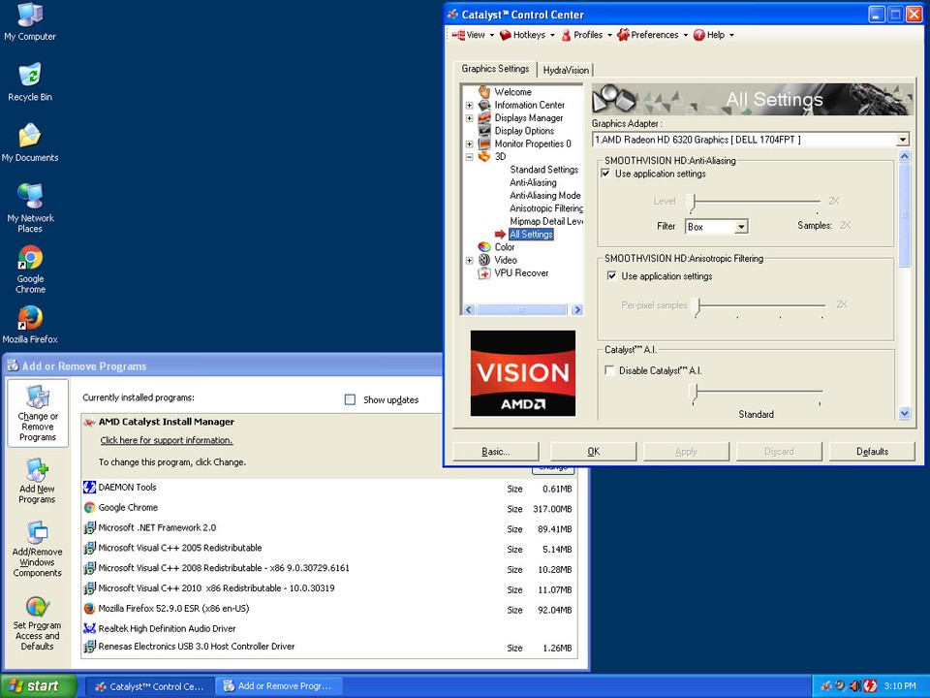The height and width of the screenshot is (698, 930).
Task: Open the anti-aliasing Filter Box dropdown
Action: point(741,227)
